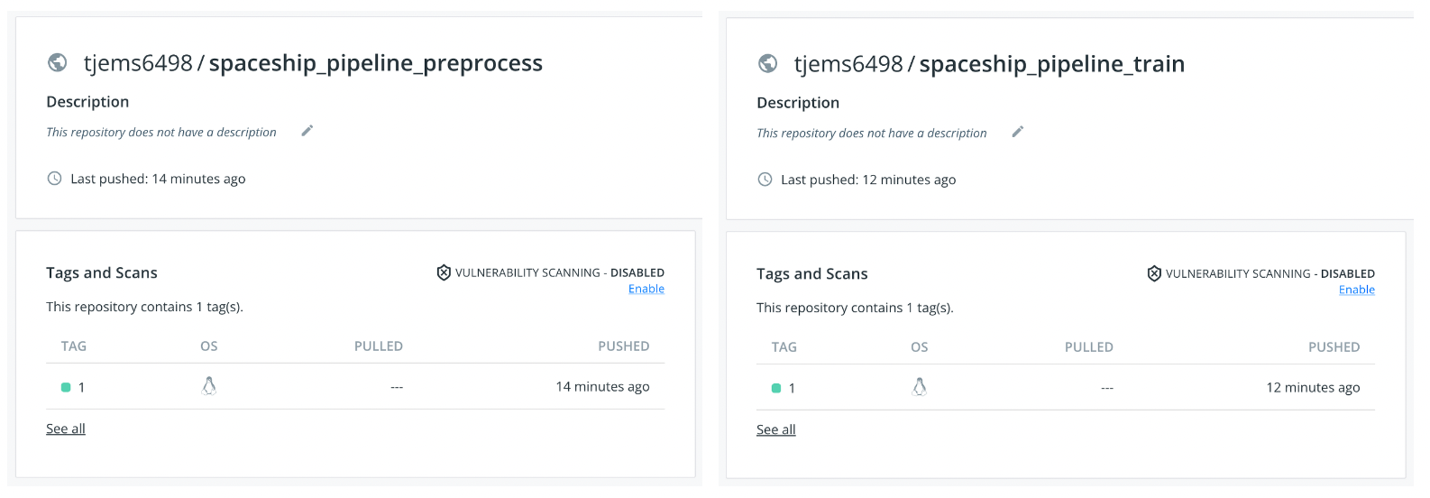Click globe icon beside spaceship_pipeline_train title
This screenshot has width=1430, height=498.
coord(767,63)
